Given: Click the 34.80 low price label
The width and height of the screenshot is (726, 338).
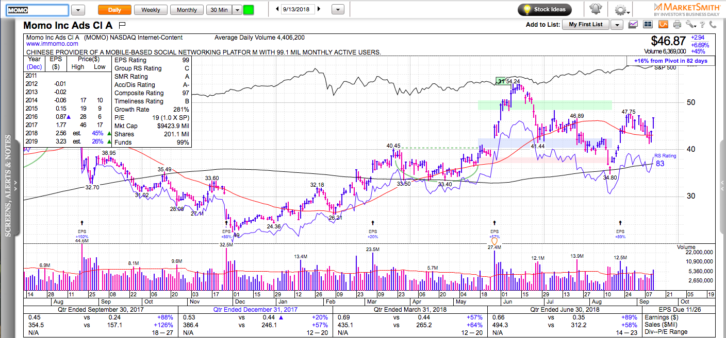Looking at the screenshot, I should [x=610, y=177].
